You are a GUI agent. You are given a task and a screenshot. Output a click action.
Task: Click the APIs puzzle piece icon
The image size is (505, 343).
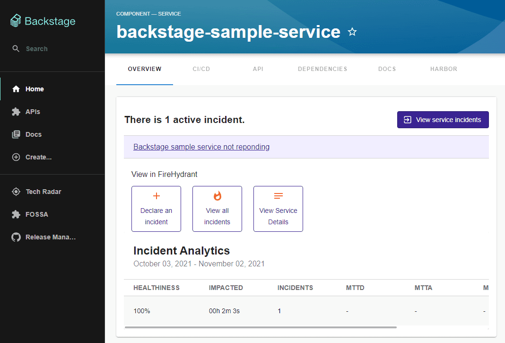16,112
